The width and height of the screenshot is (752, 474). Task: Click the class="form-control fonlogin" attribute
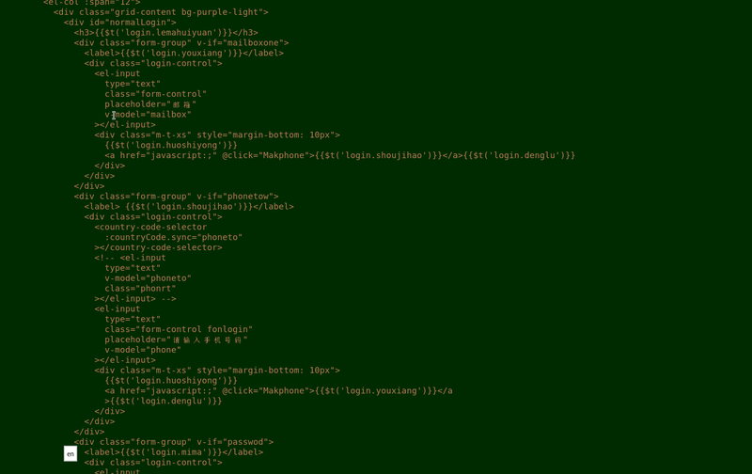(179, 329)
